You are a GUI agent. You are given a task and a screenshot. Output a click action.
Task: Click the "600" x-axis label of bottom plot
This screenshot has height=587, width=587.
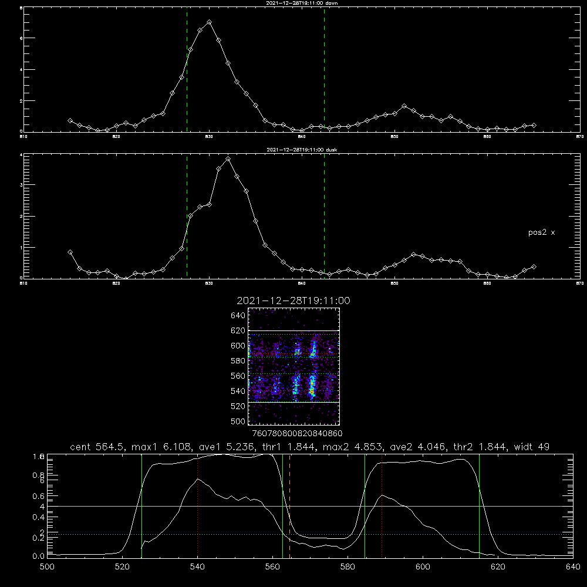point(423,567)
